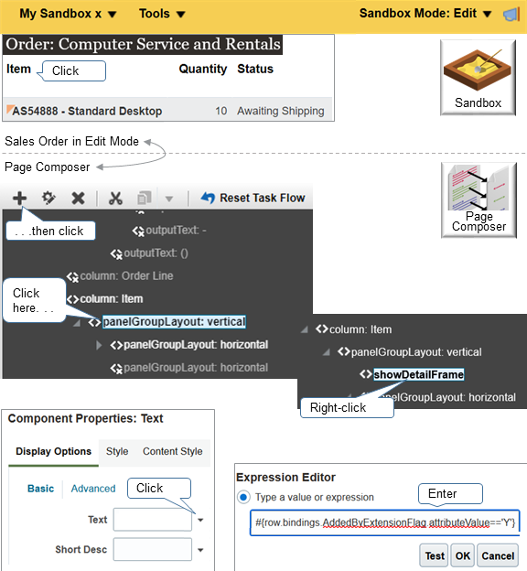Select column: Order Line tree node
The image size is (527, 571).
click(x=126, y=276)
